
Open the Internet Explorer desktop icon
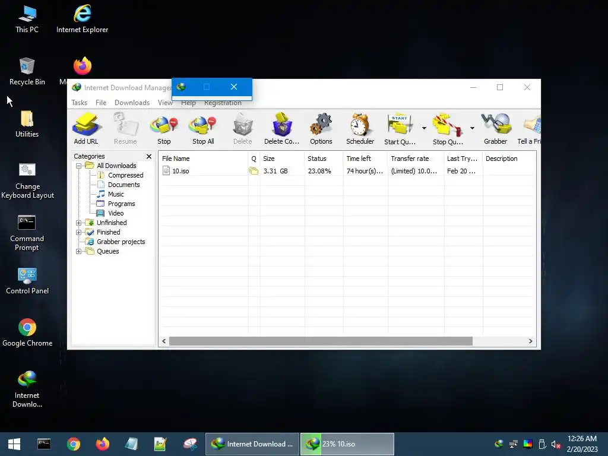(x=82, y=20)
